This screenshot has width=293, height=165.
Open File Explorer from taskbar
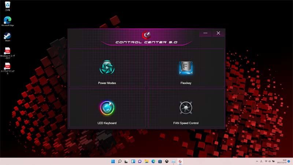click(146, 161)
